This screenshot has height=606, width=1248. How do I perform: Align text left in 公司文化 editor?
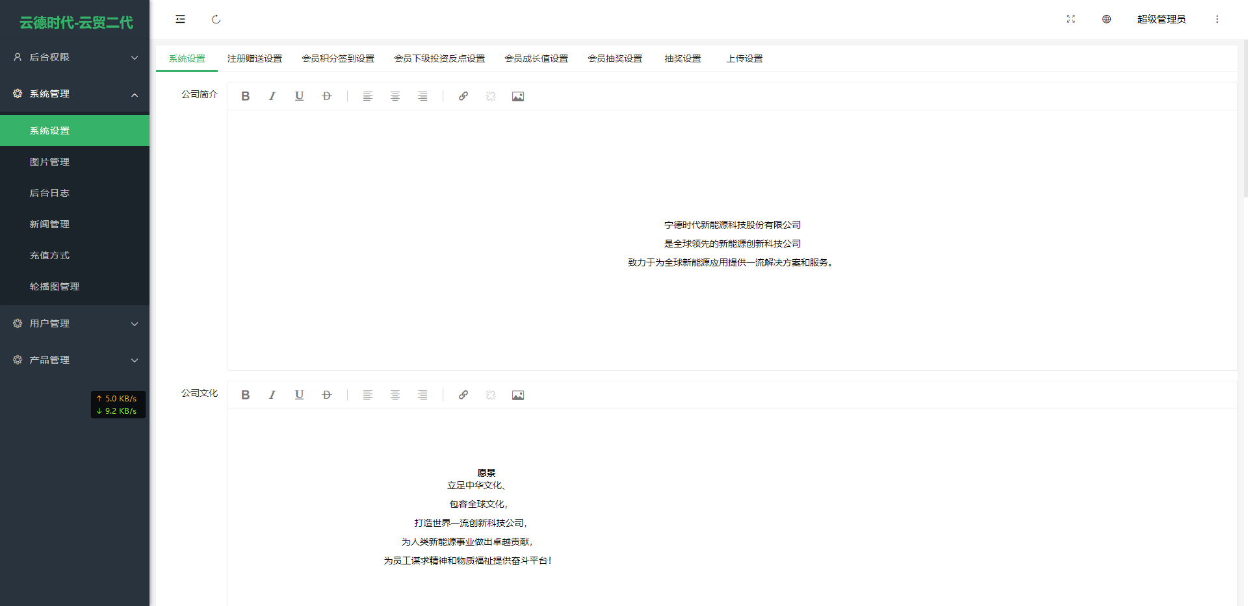click(x=368, y=395)
